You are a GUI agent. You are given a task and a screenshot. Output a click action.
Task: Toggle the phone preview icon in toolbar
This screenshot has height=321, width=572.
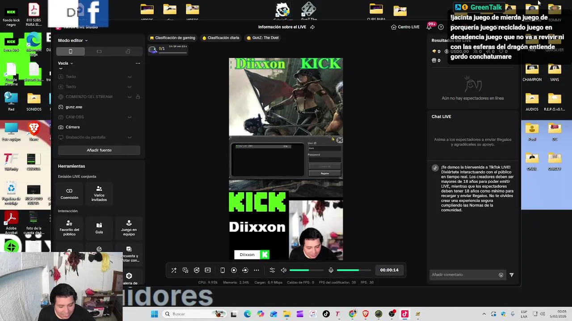point(223,270)
